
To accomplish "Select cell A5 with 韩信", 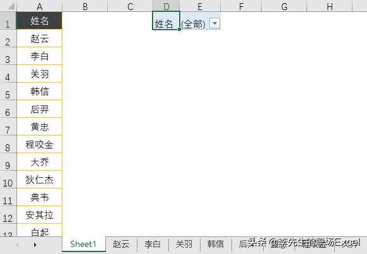I will click(39, 91).
